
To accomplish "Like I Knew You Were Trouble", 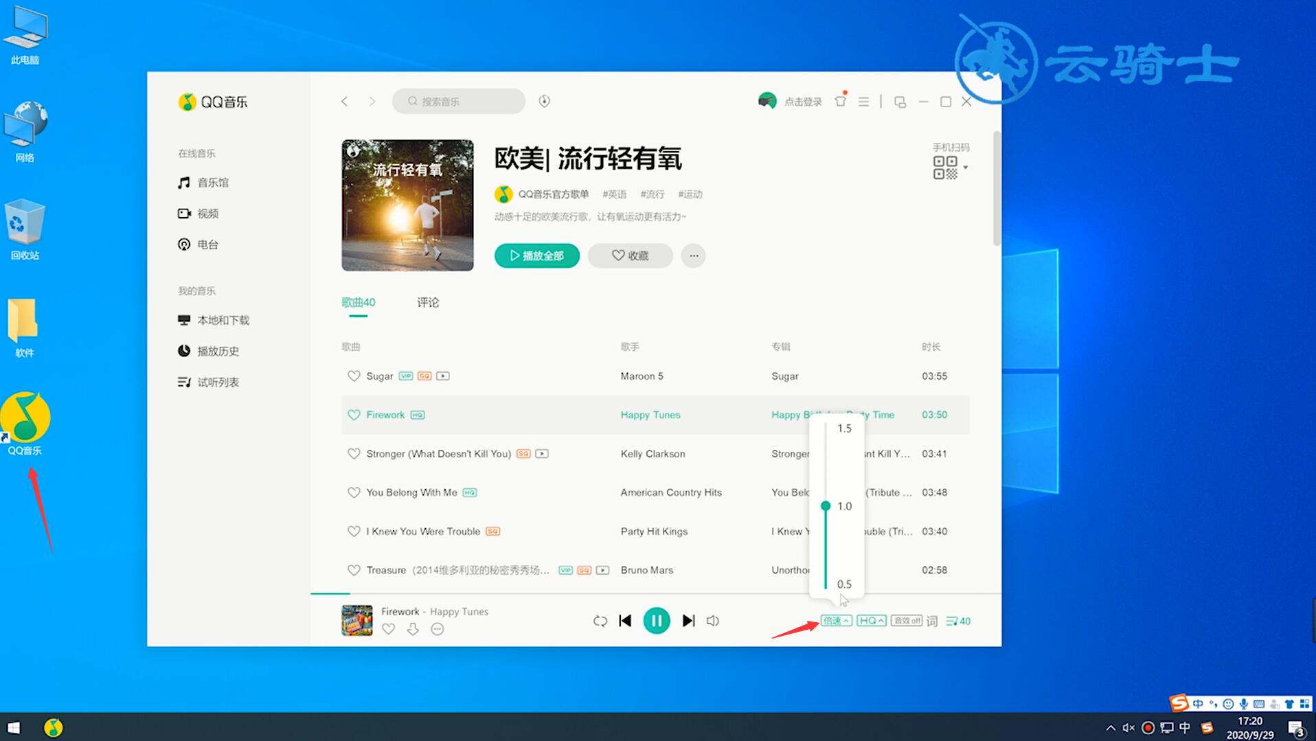I will click(x=354, y=532).
